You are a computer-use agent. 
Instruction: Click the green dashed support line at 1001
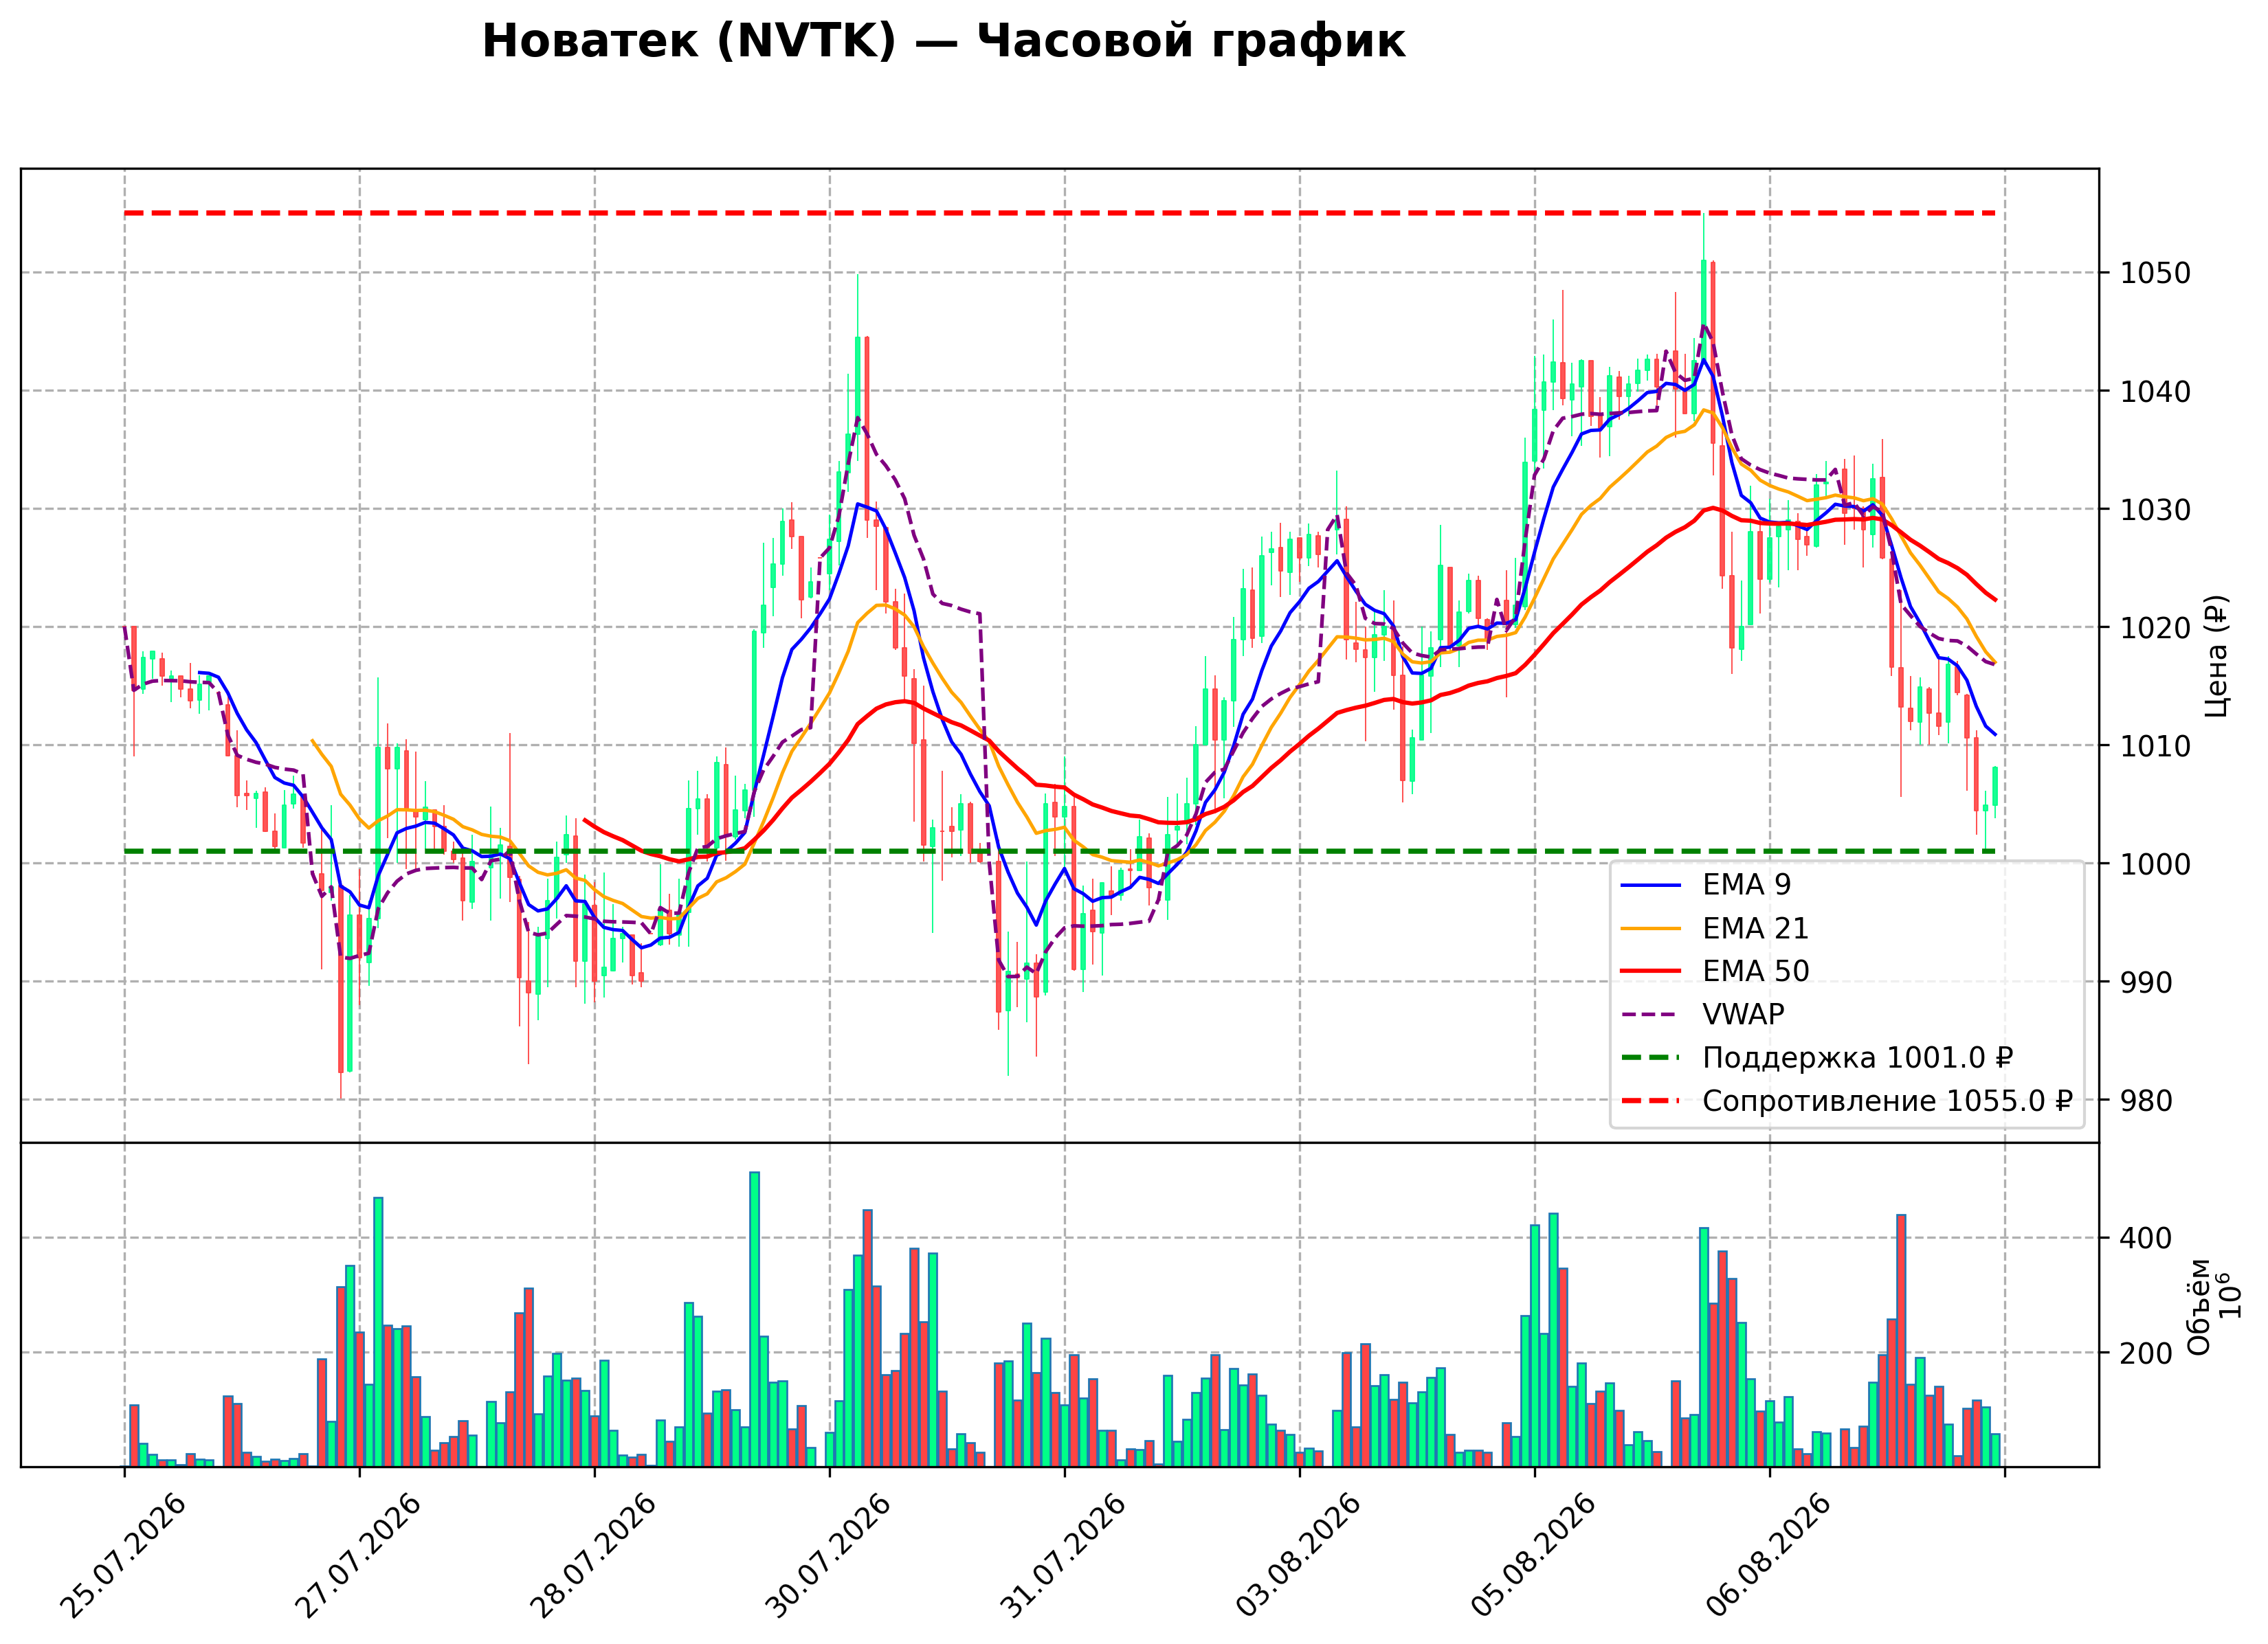coord(1060,851)
